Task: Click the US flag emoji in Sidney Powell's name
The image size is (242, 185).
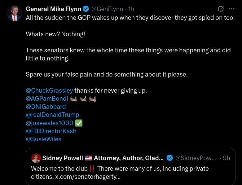Action: (x=88, y=158)
